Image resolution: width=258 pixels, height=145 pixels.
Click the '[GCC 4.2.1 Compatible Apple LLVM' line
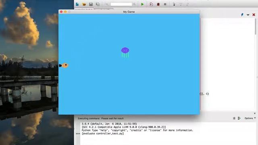pos(124,127)
